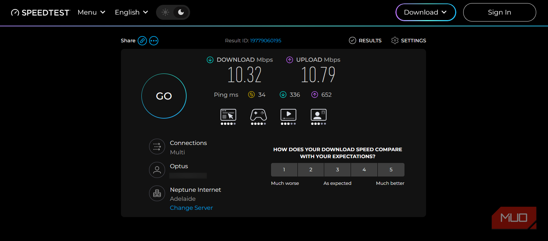548x241 pixels.
Task: Click the Adelaide server location text
Action: coord(183,199)
